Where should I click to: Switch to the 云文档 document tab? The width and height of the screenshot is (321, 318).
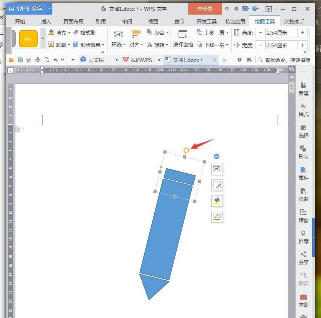96,60
